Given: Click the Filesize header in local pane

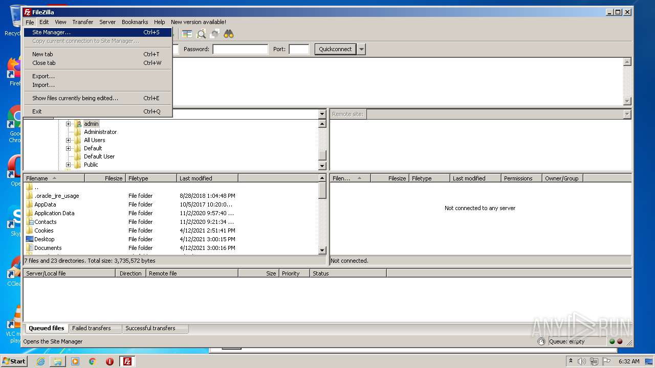Looking at the screenshot, I should pos(105,178).
